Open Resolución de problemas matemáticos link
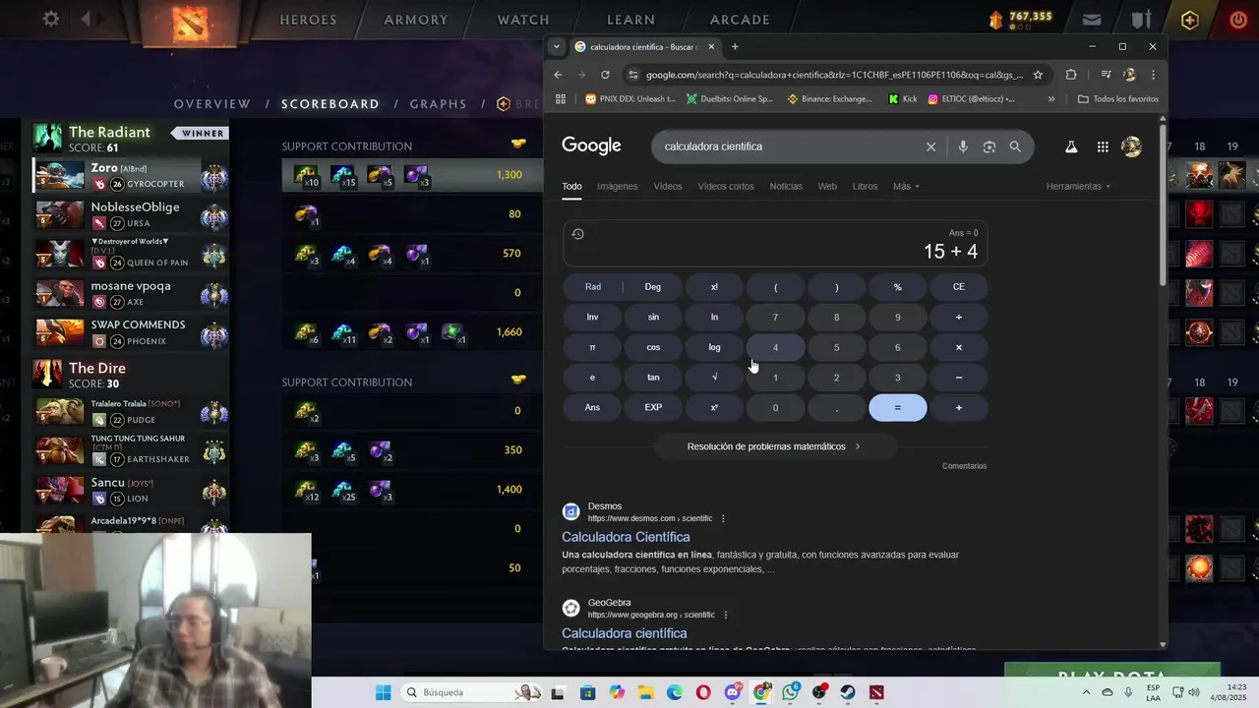The height and width of the screenshot is (708, 1259). (x=773, y=446)
